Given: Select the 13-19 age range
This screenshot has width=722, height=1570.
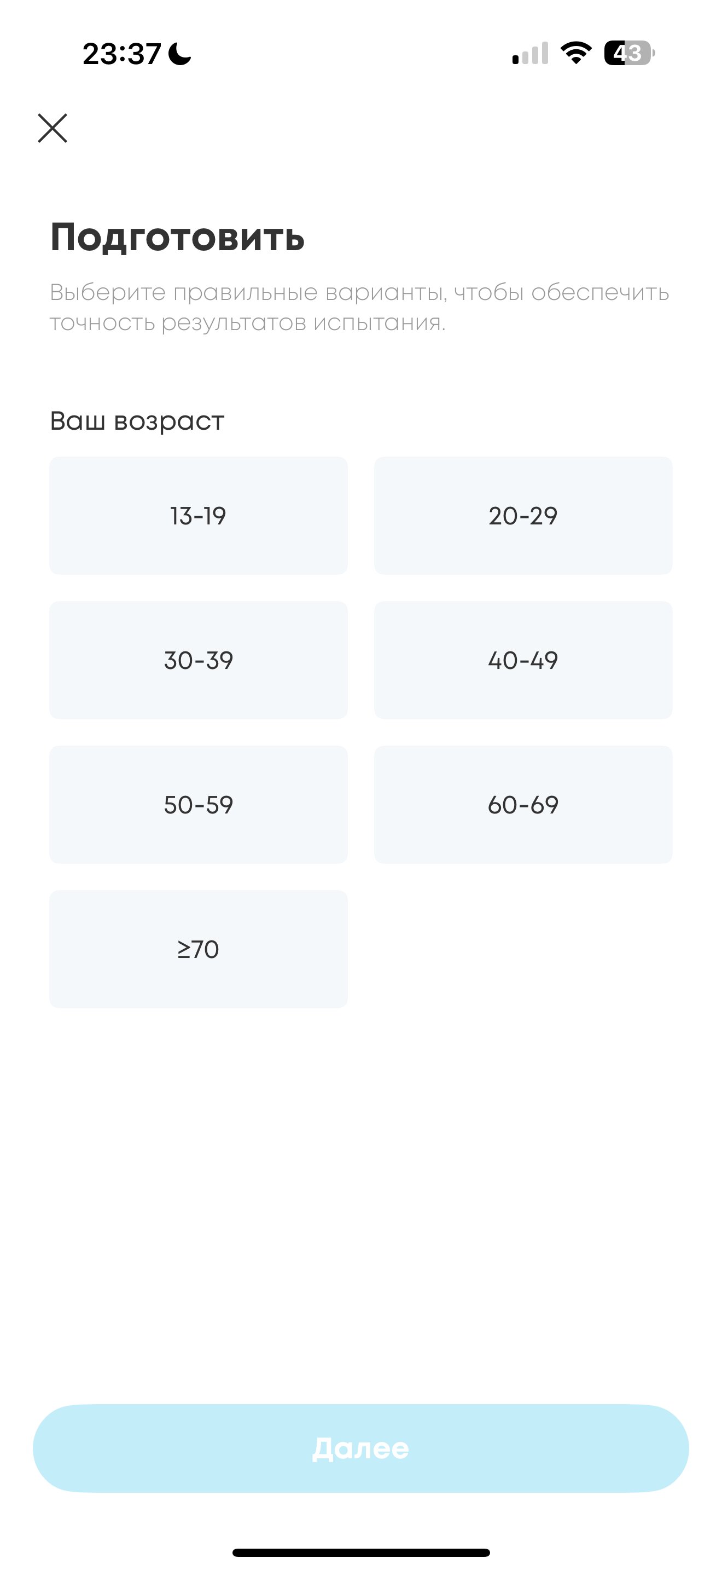Looking at the screenshot, I should click(199, 516).
